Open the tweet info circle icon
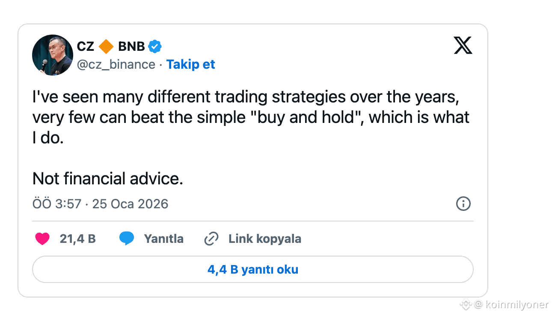 [x=463, y=204]
